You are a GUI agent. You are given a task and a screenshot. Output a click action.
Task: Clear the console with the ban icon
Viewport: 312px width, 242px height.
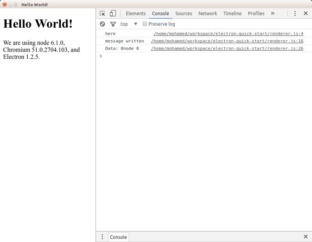[x=102, y=24]
